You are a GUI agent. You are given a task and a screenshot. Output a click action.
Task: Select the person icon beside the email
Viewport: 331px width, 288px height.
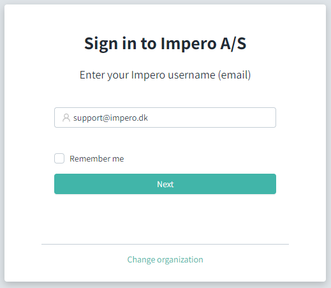66,117
